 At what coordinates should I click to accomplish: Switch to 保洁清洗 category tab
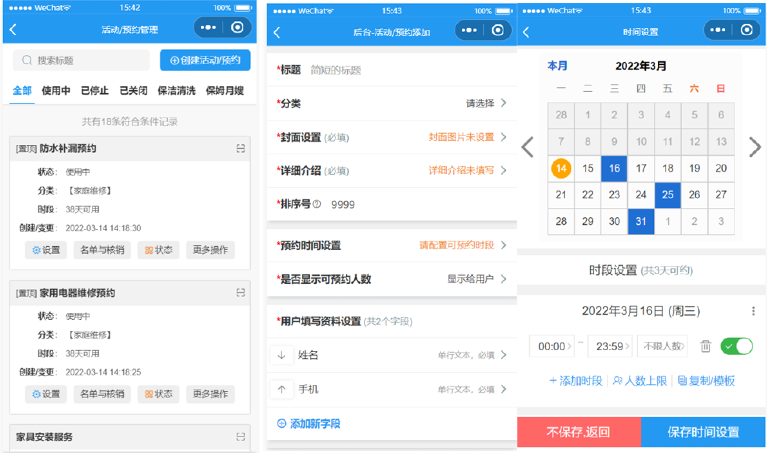point(176,91)
